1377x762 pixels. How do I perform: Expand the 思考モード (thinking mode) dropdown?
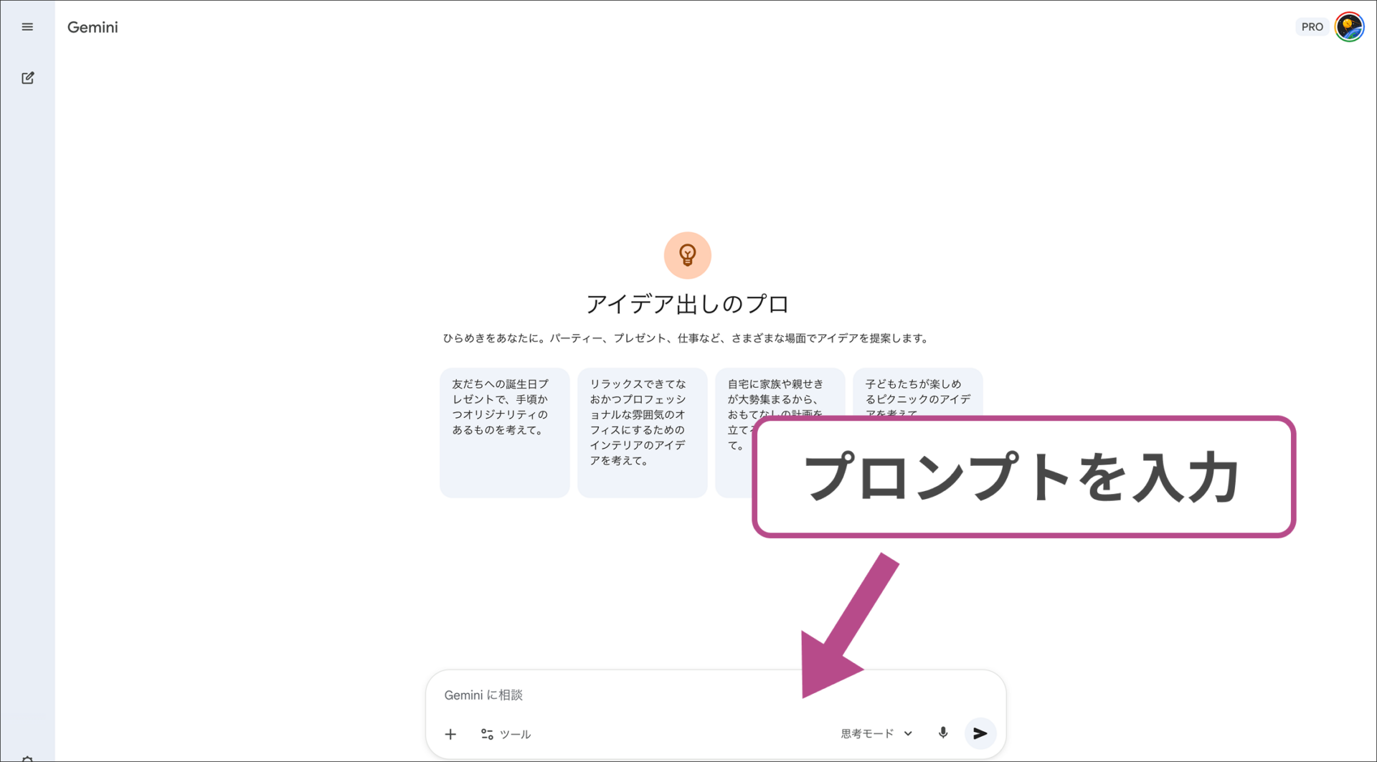866,733
